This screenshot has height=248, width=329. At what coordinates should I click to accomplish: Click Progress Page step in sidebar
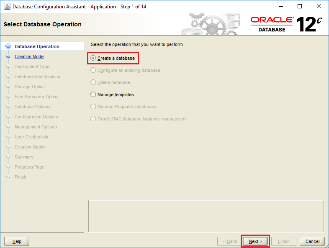29,167
